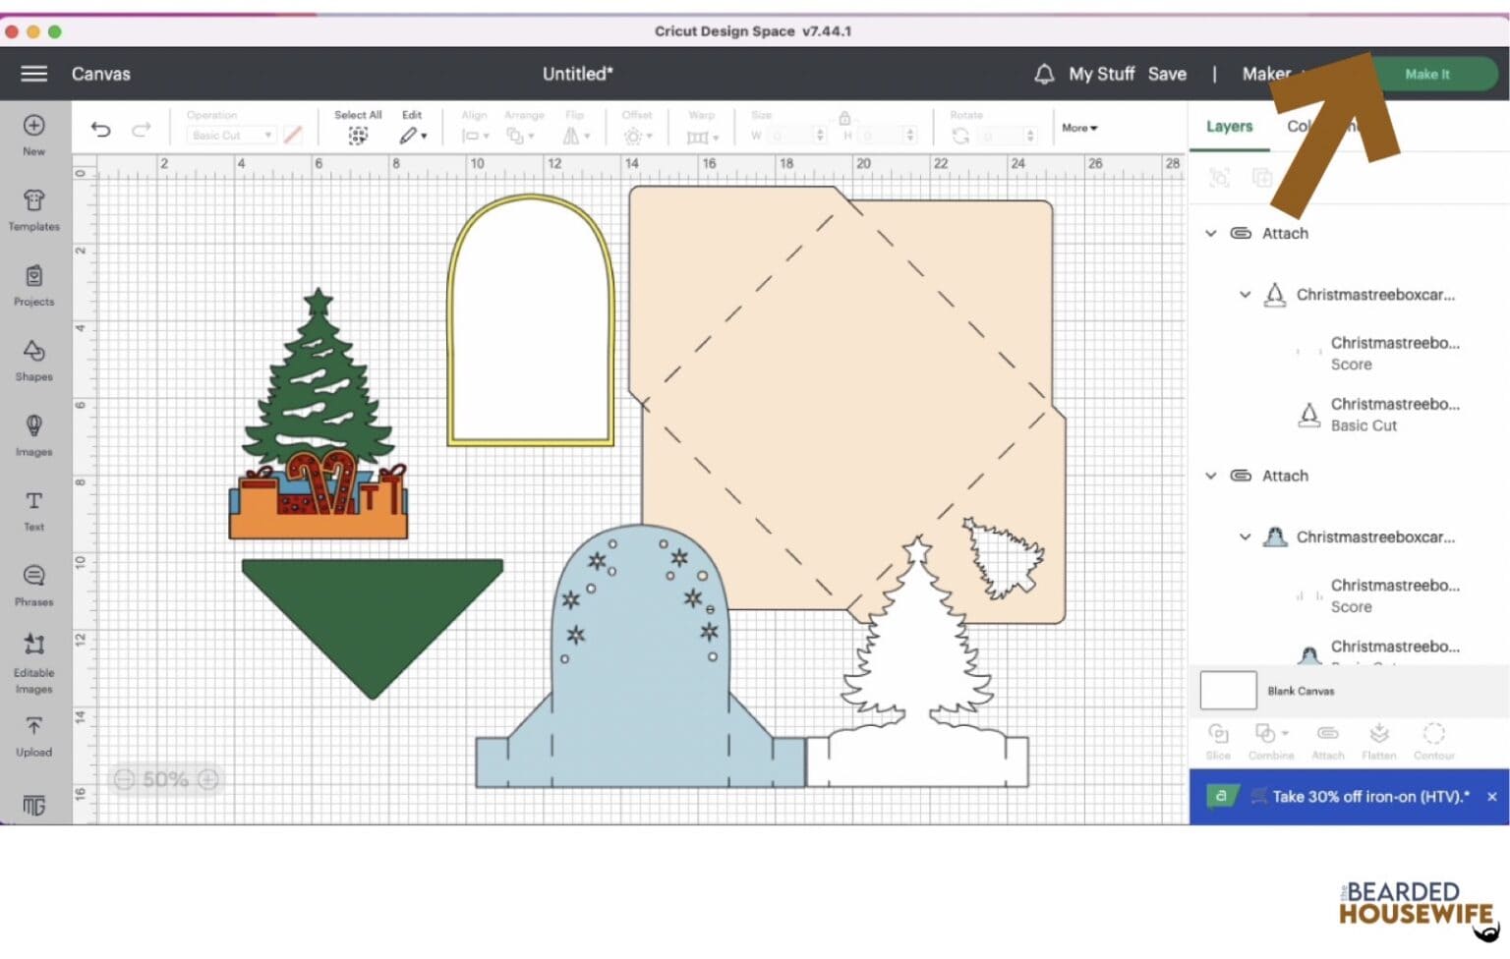The height and width of the screenshot is (959, 1510).
Task: Collapse the first Attach group
Action: point(1211,233)
